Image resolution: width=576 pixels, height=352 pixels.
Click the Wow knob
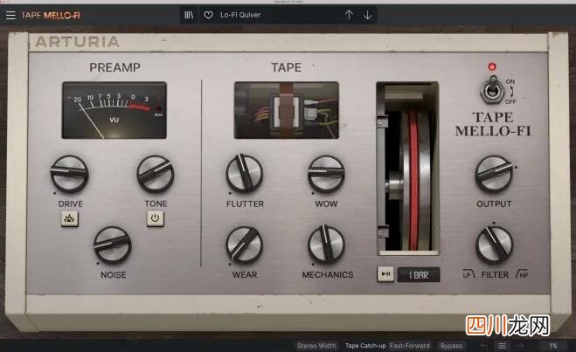[326, 174]
